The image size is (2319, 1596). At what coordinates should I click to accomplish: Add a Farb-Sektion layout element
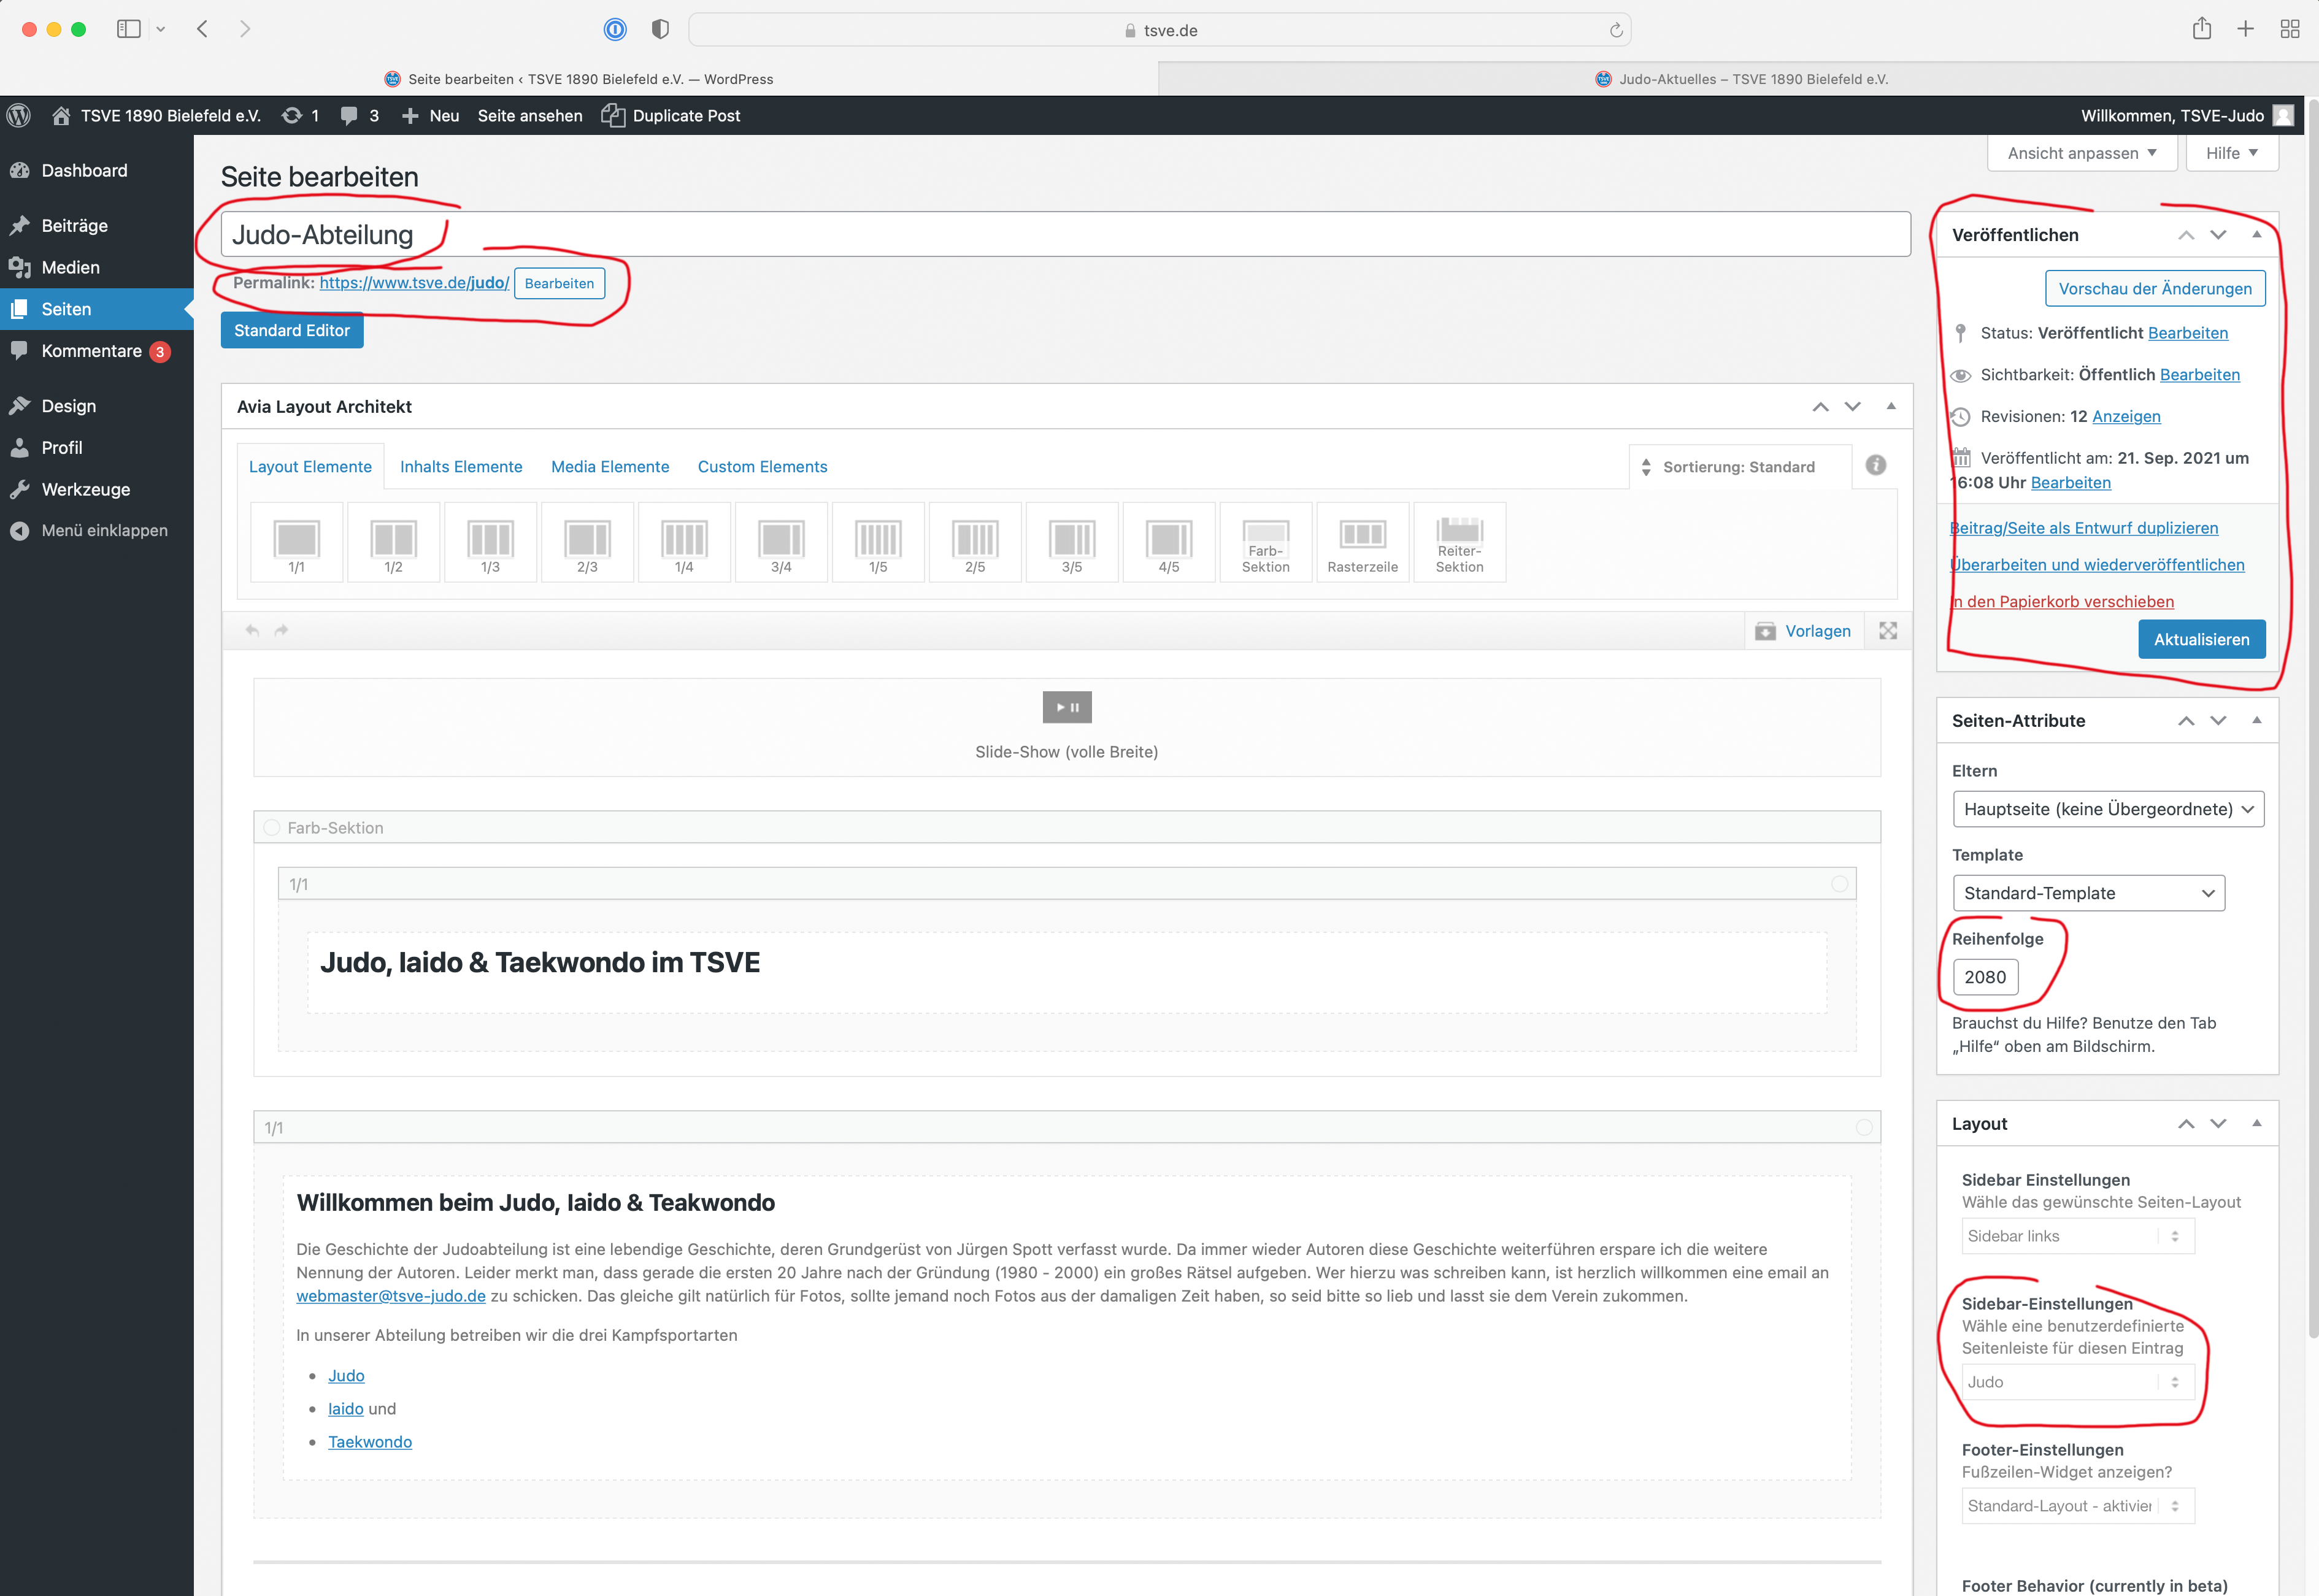tap(1266, 542)
